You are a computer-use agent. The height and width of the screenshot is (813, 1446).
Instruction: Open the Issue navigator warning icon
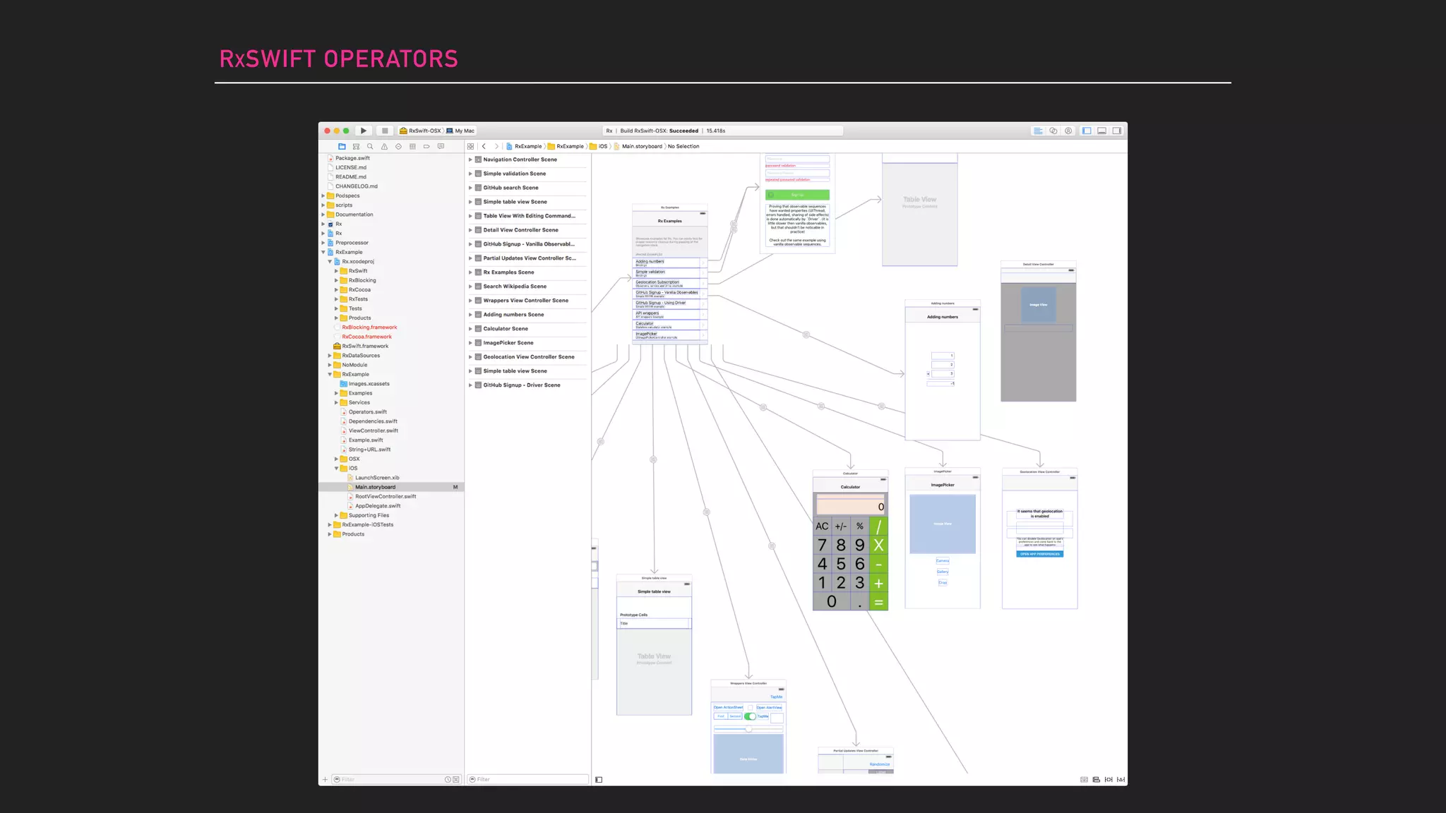[384, 147]
